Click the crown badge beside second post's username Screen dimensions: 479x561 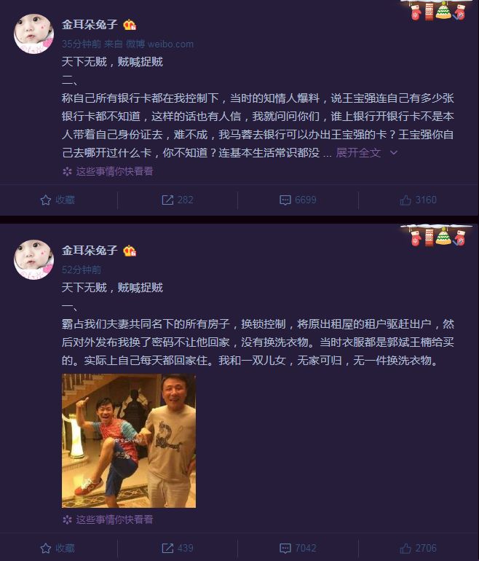pos(130,251)
